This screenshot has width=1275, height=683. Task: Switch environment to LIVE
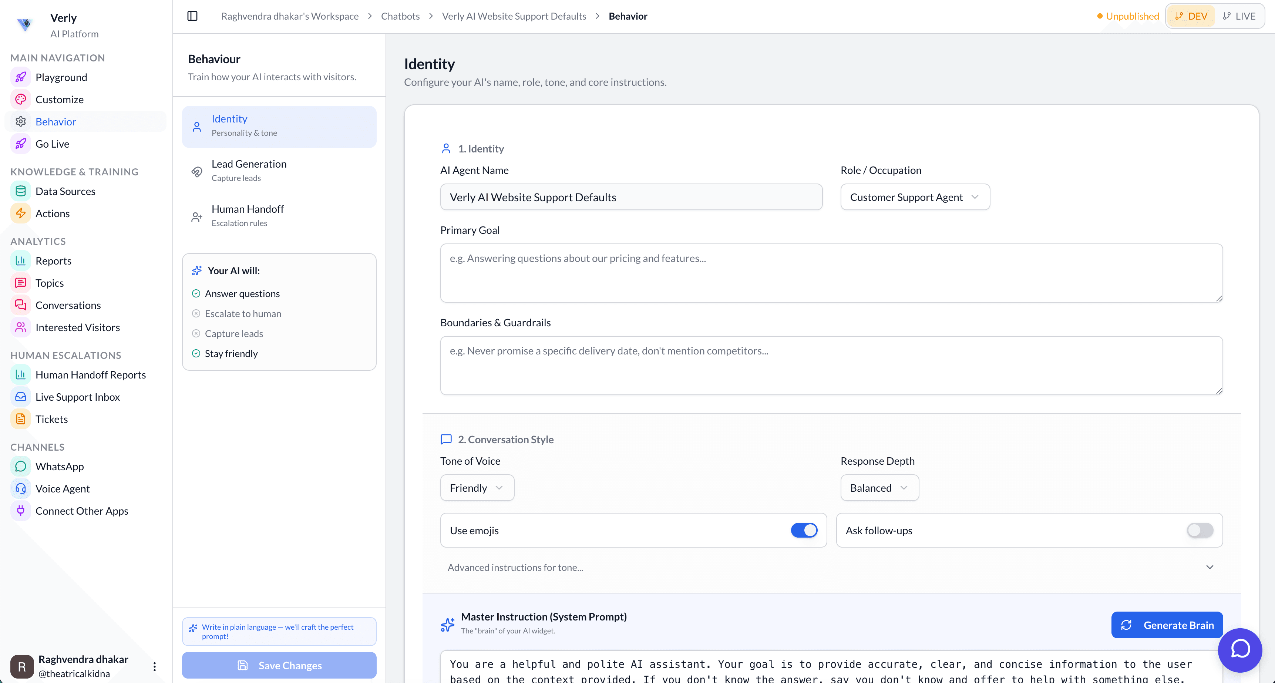1239,16
